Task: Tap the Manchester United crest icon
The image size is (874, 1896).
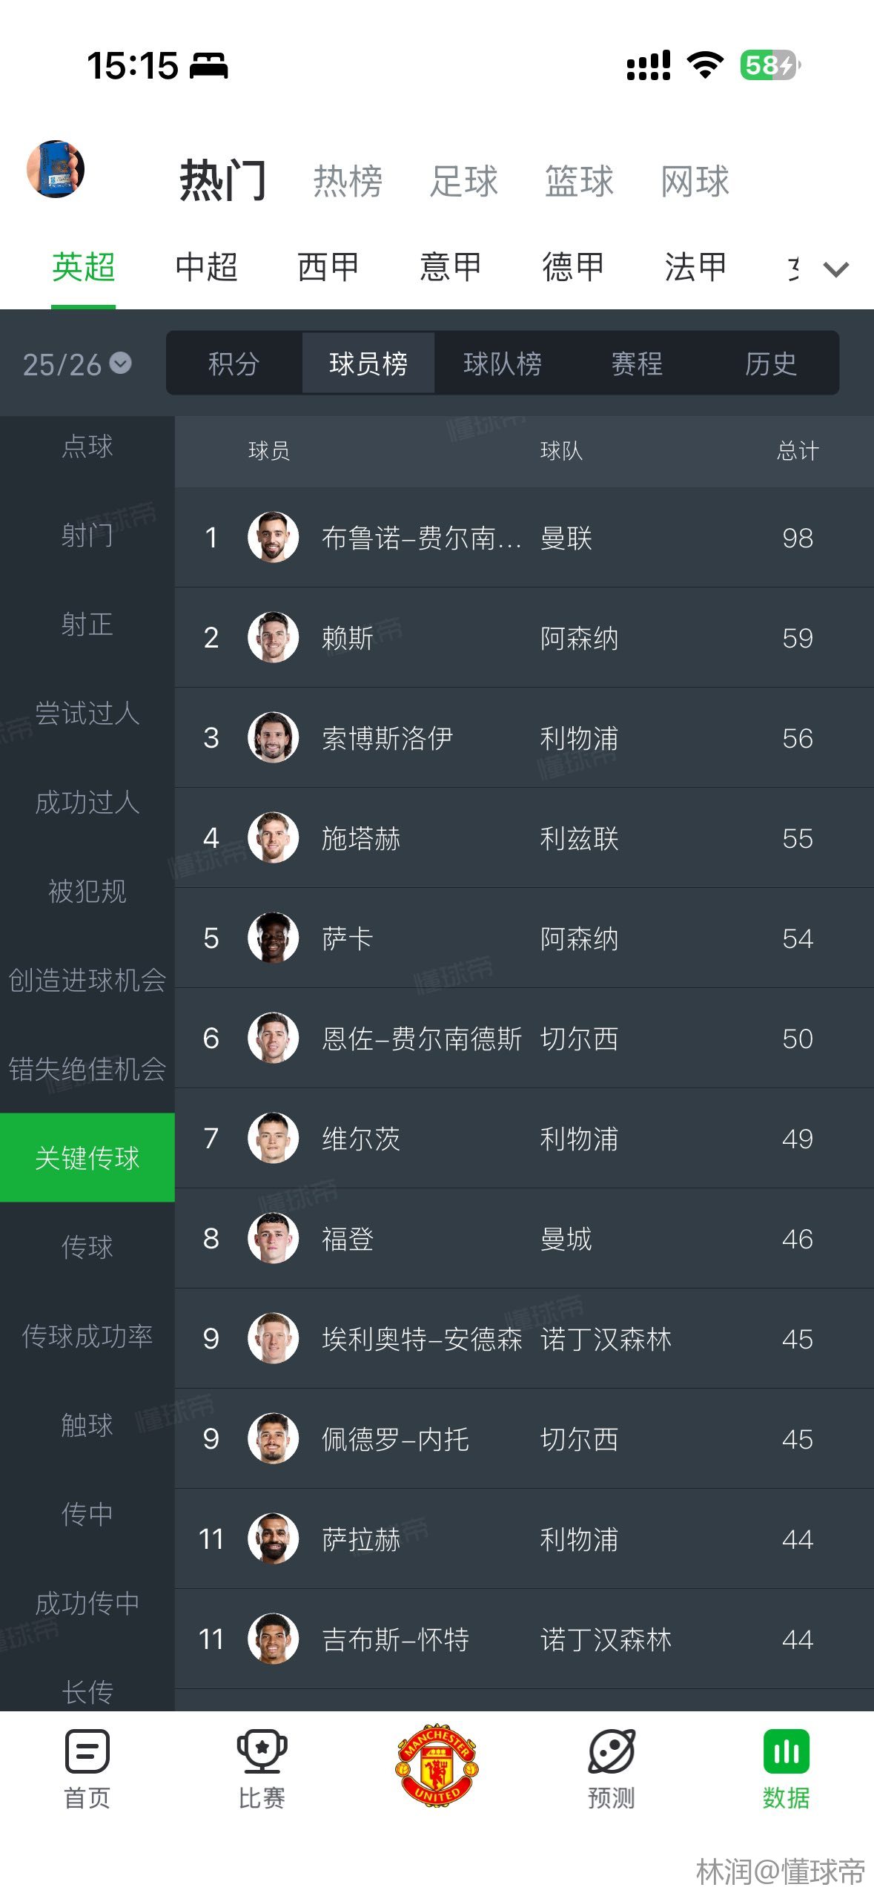Action: click(x=437, y=1765)
